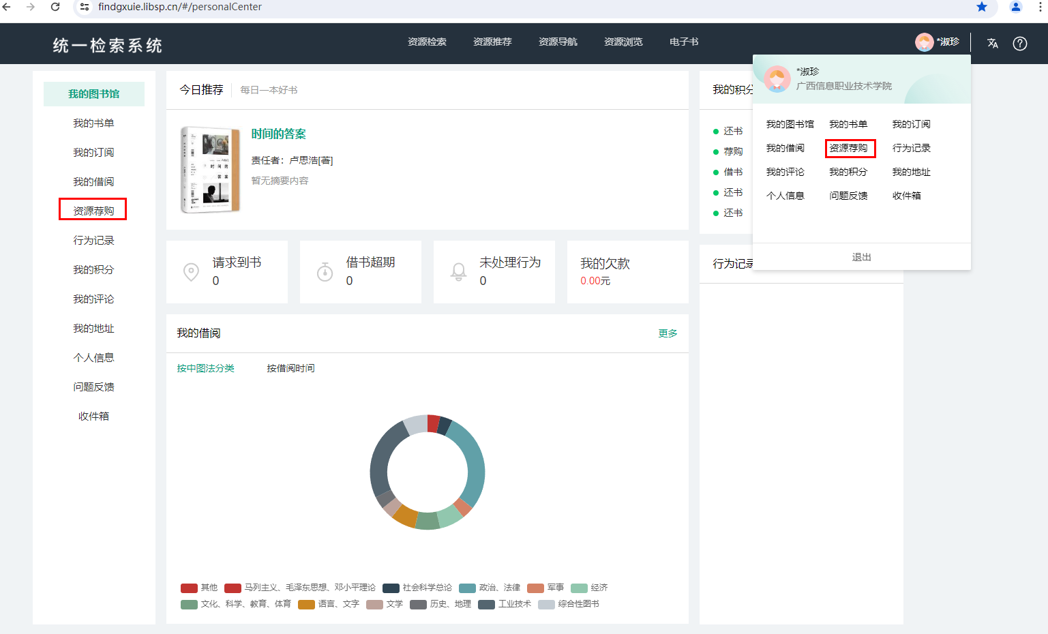Screen dimensions: 1048x634
Task: Toggle the 语言、文字 legend series
Action: [x=329, y=604]
